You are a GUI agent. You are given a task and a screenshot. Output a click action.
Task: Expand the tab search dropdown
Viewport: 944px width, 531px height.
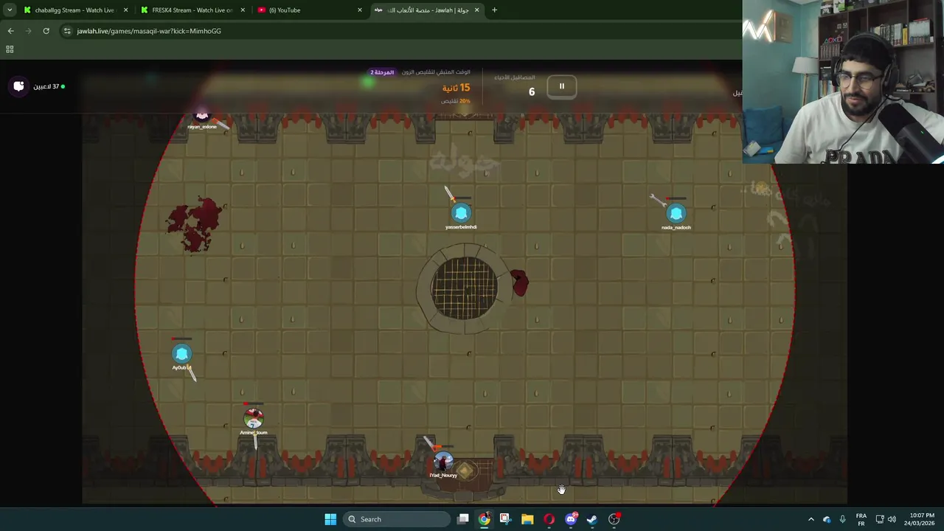pos(10,10)
